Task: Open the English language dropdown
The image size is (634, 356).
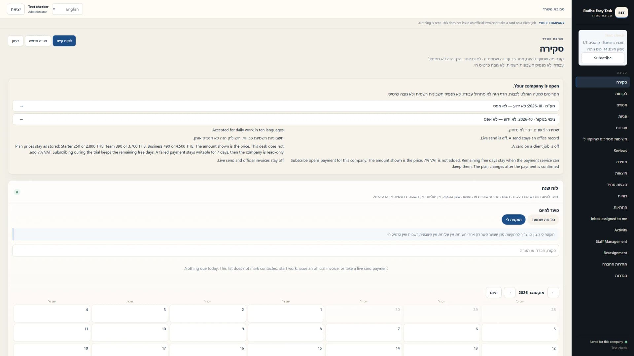Action: [67, 9]
